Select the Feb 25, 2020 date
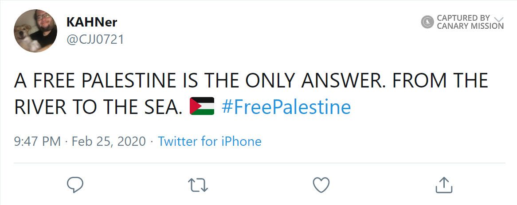The image size is (517, 205). click(x=109, y=141)
